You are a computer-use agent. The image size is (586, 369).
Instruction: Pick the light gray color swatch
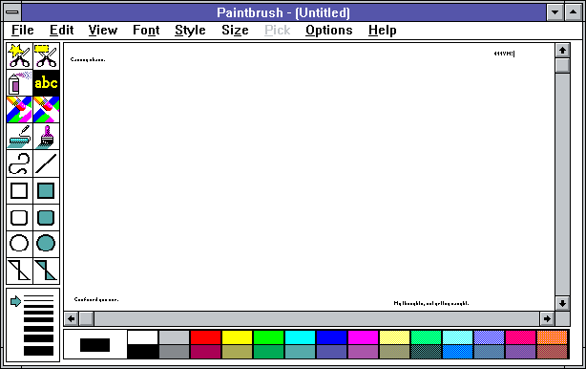coord(174,337)
